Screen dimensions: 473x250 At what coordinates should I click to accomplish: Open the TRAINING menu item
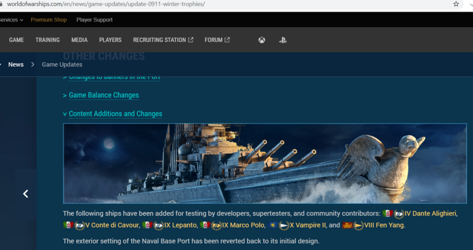[47, 40]
